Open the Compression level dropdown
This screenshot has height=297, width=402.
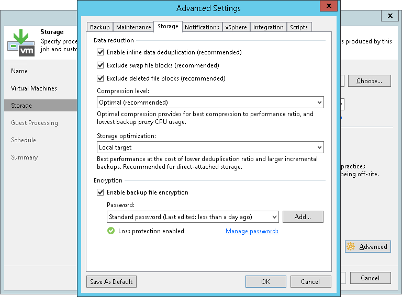(x=210, y=102)
